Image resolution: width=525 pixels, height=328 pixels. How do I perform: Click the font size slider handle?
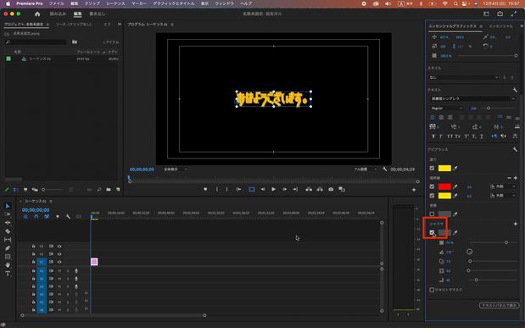tap(489, 108)
